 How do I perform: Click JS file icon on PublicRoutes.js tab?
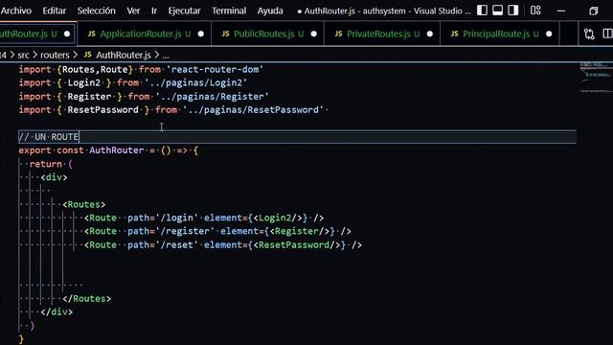tap(226, 34)
